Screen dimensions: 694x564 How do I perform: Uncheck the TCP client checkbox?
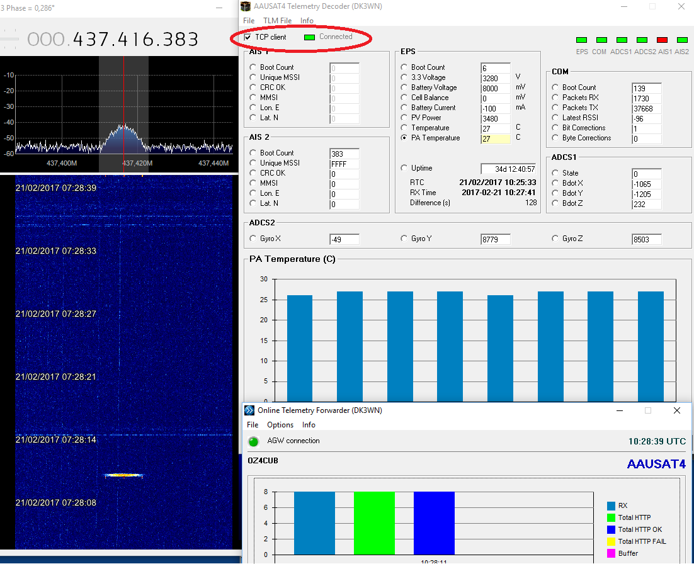(247, 37)
